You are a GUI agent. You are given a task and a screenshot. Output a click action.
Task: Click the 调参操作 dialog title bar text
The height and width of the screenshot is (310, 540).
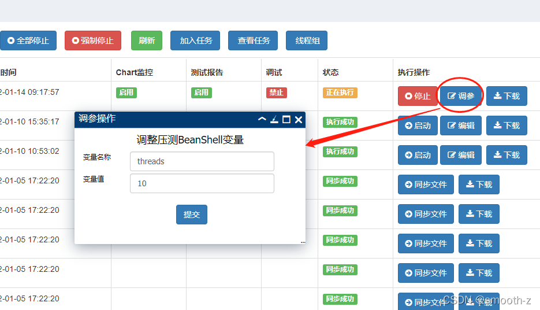tap(97, 119)
